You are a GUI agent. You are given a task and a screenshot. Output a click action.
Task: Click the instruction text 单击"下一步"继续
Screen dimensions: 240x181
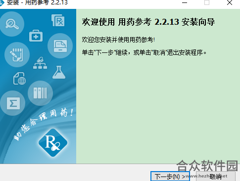(104, 53)
